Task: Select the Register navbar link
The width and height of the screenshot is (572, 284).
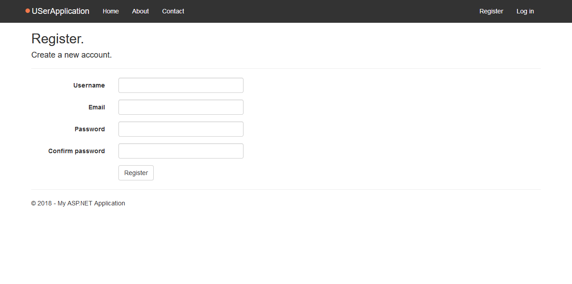Action: pos(491,11)
